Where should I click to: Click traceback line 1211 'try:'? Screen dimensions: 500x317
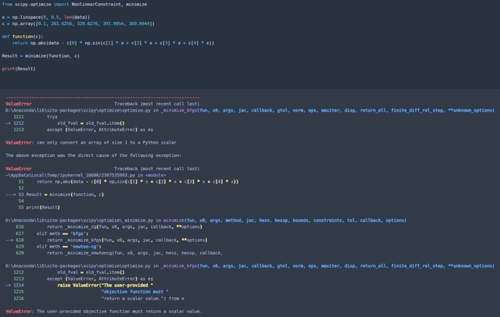point(35,117)
